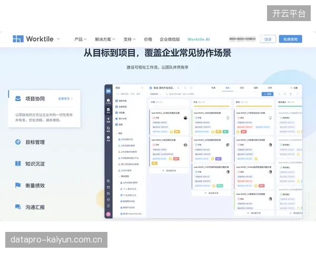Click the 衡量绩效 flag icon

(x=18, y=185)
